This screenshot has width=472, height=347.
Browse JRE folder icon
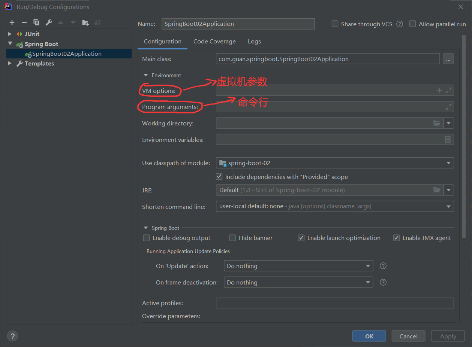tap(437, 190)
